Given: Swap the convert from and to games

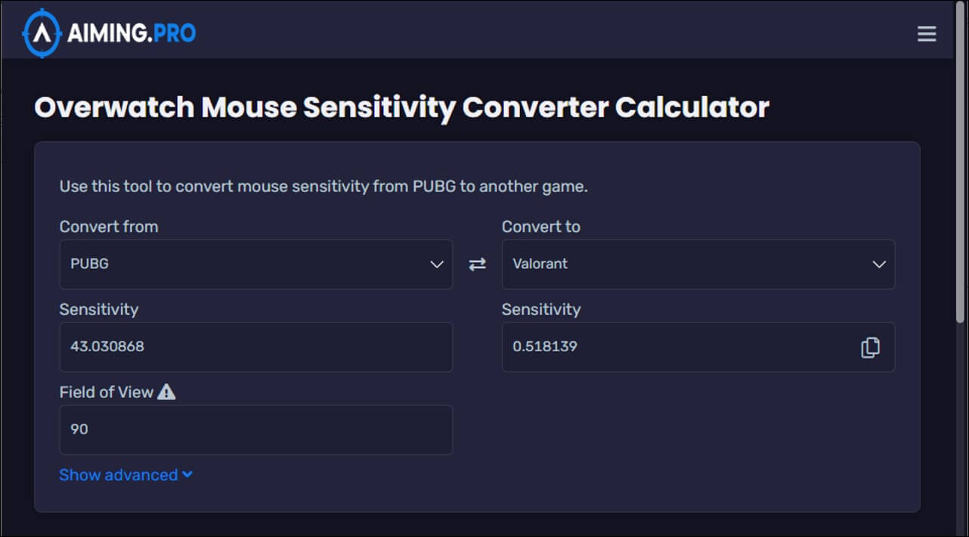Looking at the screenshot, I should pos(477,264).
